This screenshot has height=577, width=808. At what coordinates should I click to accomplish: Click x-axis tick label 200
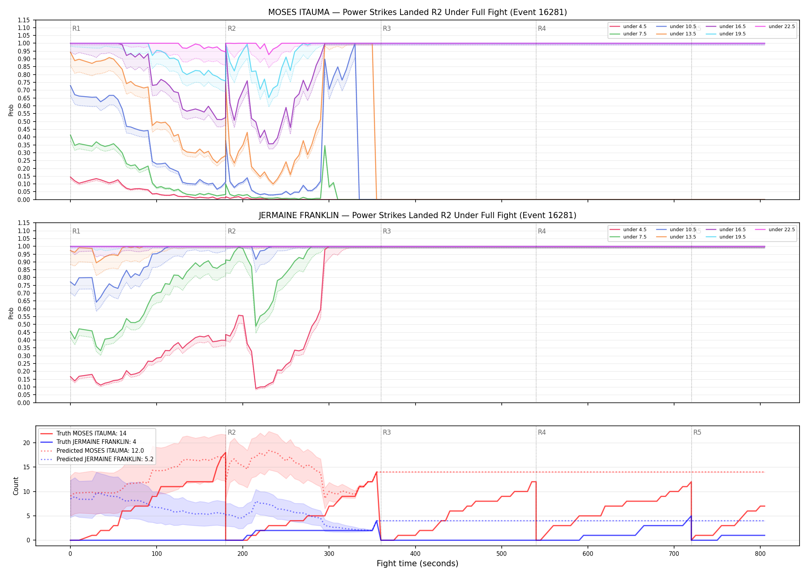(242, 554)
